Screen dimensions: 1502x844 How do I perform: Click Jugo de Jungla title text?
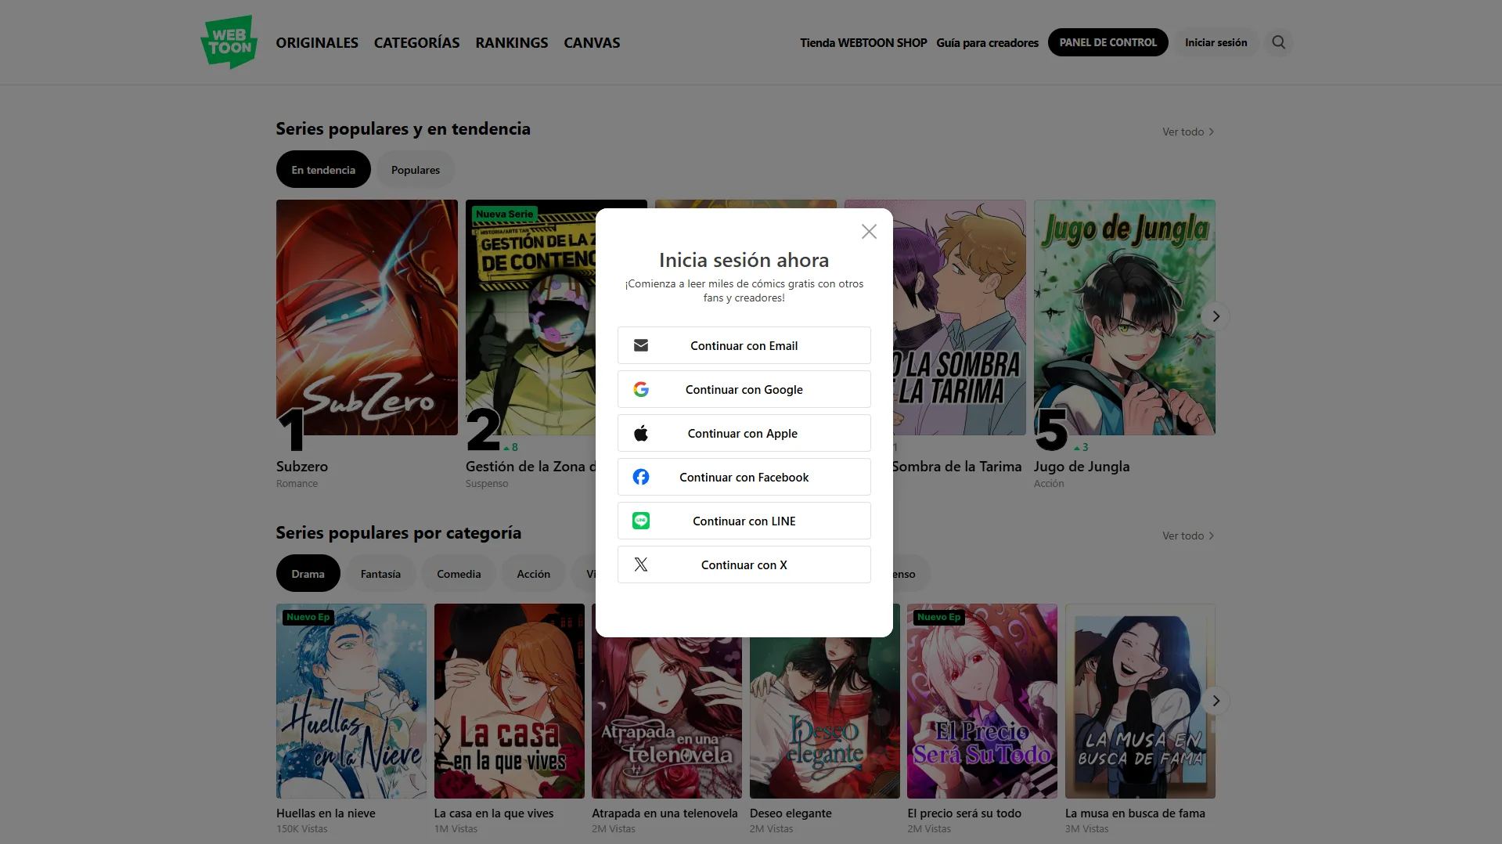(x=1082, y=467)
